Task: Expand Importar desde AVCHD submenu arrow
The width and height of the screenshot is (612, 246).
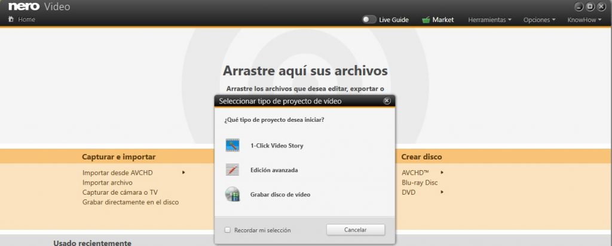Action: (183, 173)
